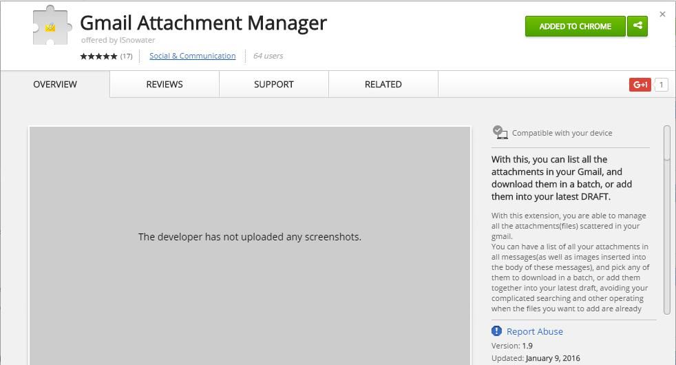Click the '64 users' text

pos(268,56)
